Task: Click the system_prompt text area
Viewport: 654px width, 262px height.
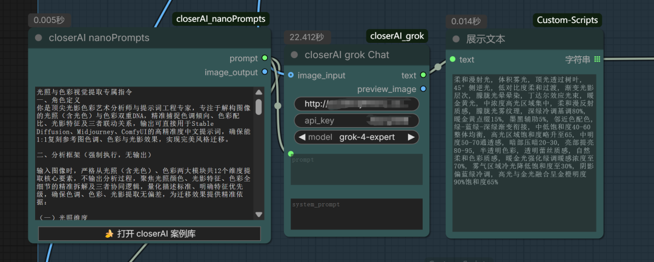Action: (x=357, y=214)
